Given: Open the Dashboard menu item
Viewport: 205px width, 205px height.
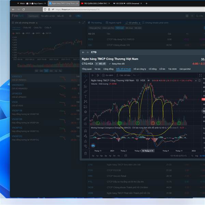Looking at the screenshot, I should tap(33, 16).
